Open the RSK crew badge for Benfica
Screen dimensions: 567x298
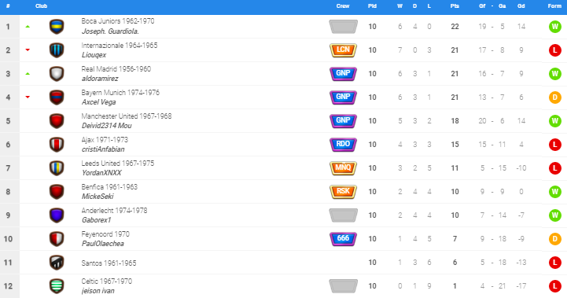[x=343, y=191]
